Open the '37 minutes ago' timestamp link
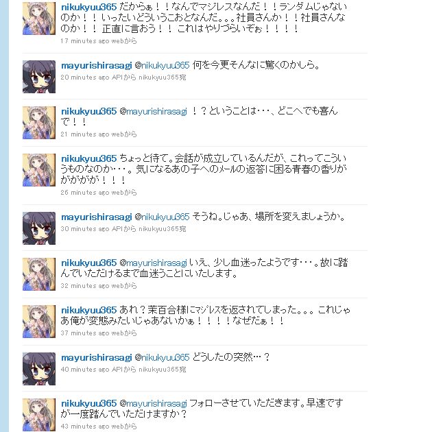Screen dimensions: 443x432 pyautogui.click(x=85, y=333)
